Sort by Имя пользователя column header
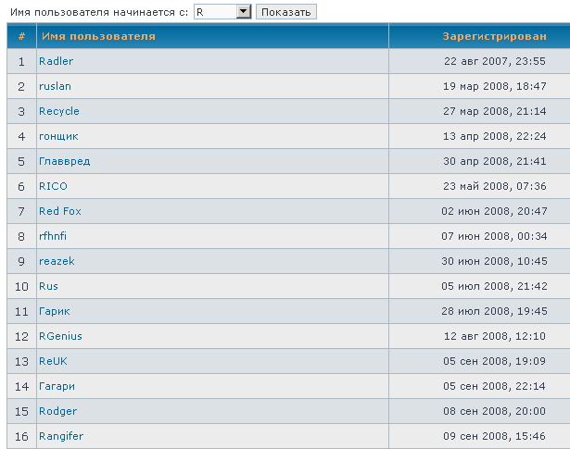The height and width of the screenshot is (449, 570). [x=97, y=36]
